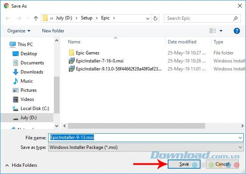Click the Downloads blue arrow icon
This screenshot has height=174, width=246.
pyautogui.click(x=16, y=72)
